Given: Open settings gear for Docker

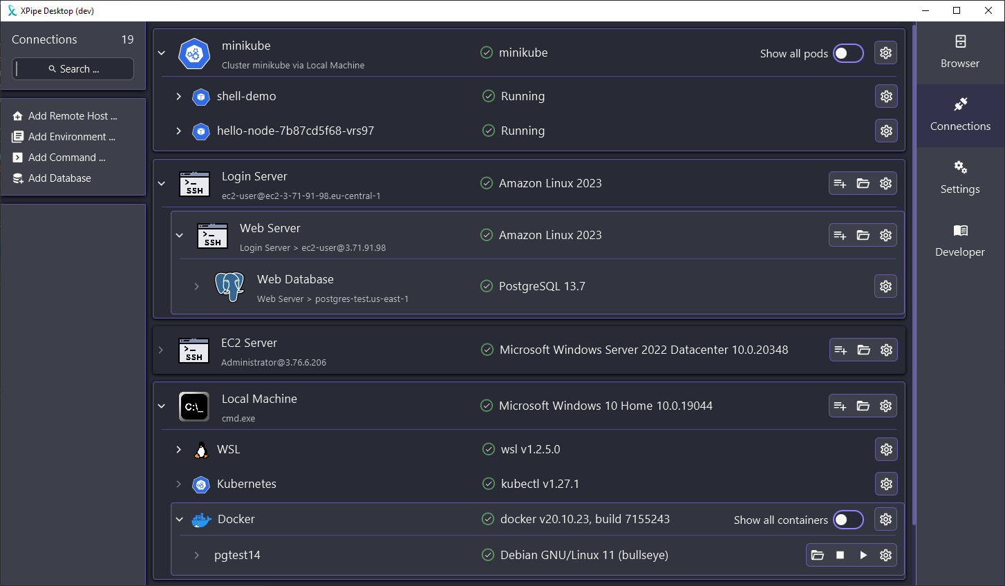Looking at the screenshot, I should (885, 519).
